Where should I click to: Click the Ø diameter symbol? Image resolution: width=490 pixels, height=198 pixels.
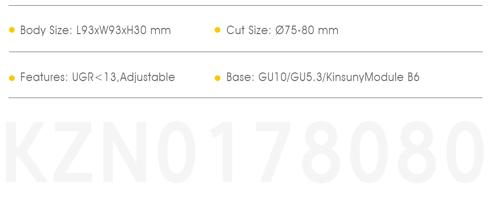(280, 30)
